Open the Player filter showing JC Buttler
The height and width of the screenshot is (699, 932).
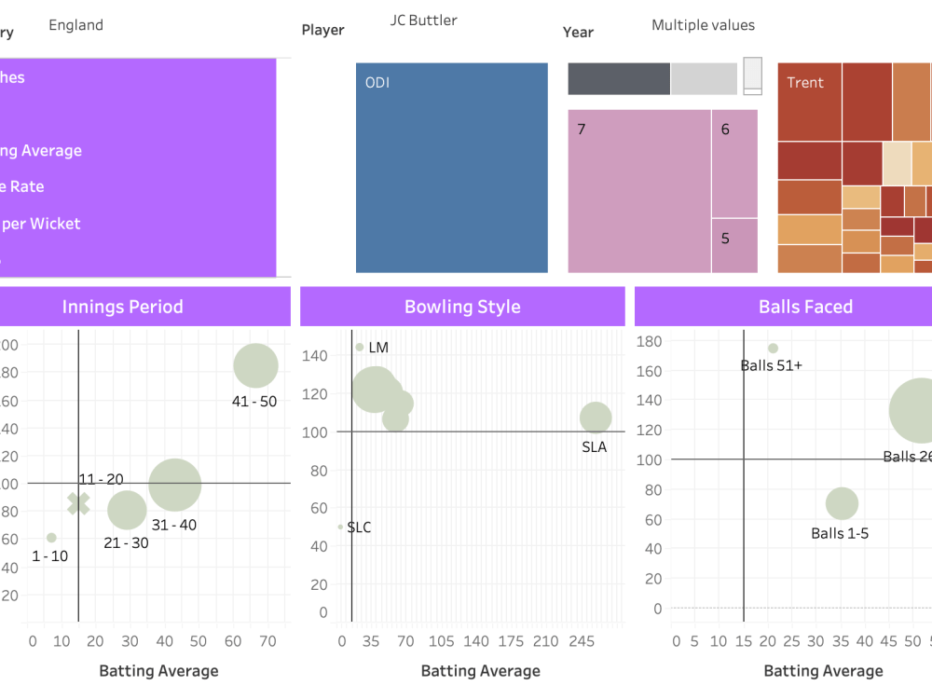(423, 20)
